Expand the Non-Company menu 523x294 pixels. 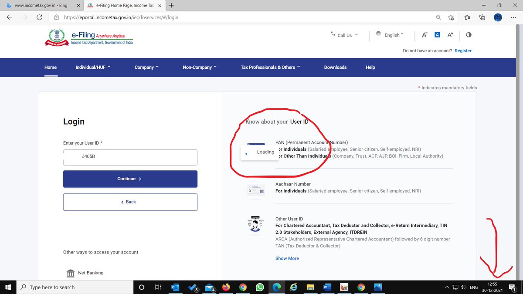point(200,67)
